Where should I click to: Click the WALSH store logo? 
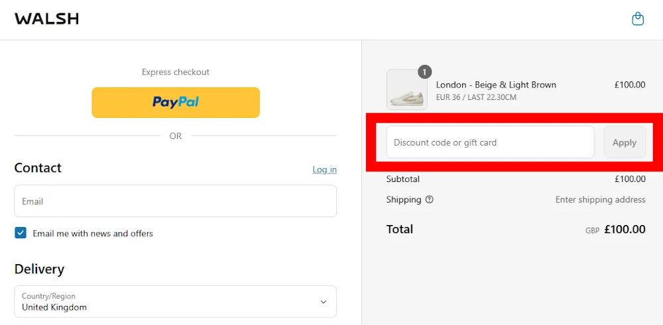46,19
